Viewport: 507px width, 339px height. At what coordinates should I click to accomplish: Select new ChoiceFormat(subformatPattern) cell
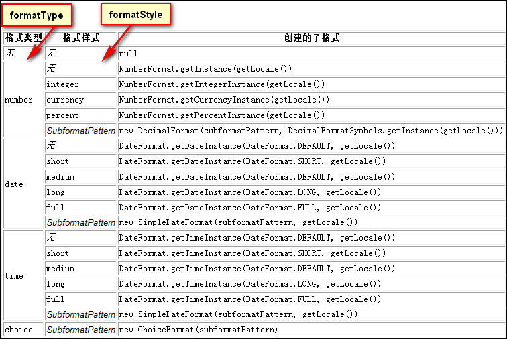[312, 330]
